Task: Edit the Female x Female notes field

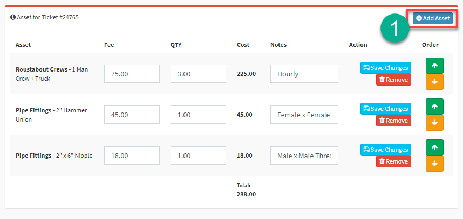Action: 304,115
